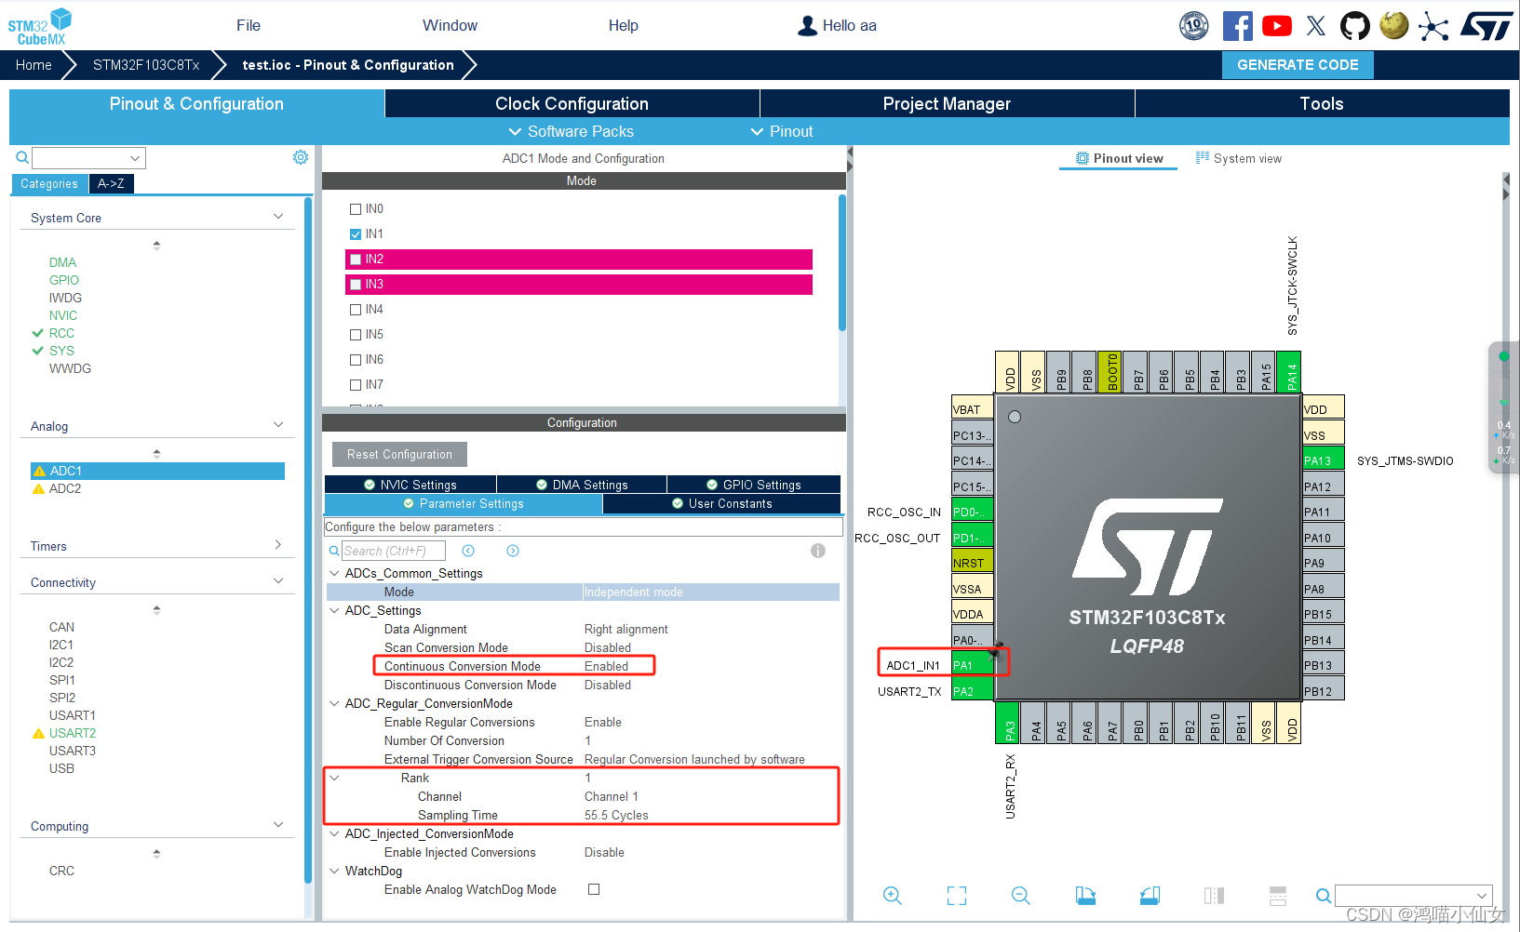Open the STM32F103C8Tx breadcrumb
1520x932 pixels.
tap(146, 65)
